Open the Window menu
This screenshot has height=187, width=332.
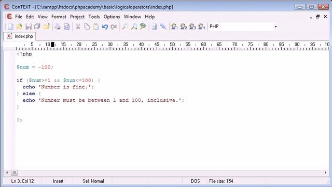coord(132,17)
